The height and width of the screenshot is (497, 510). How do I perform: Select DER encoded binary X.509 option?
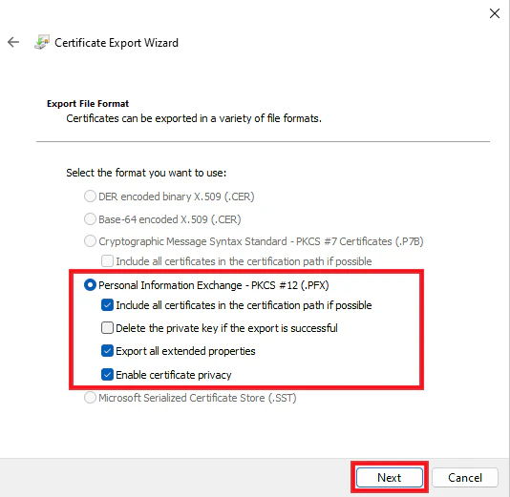coord(90,197)
